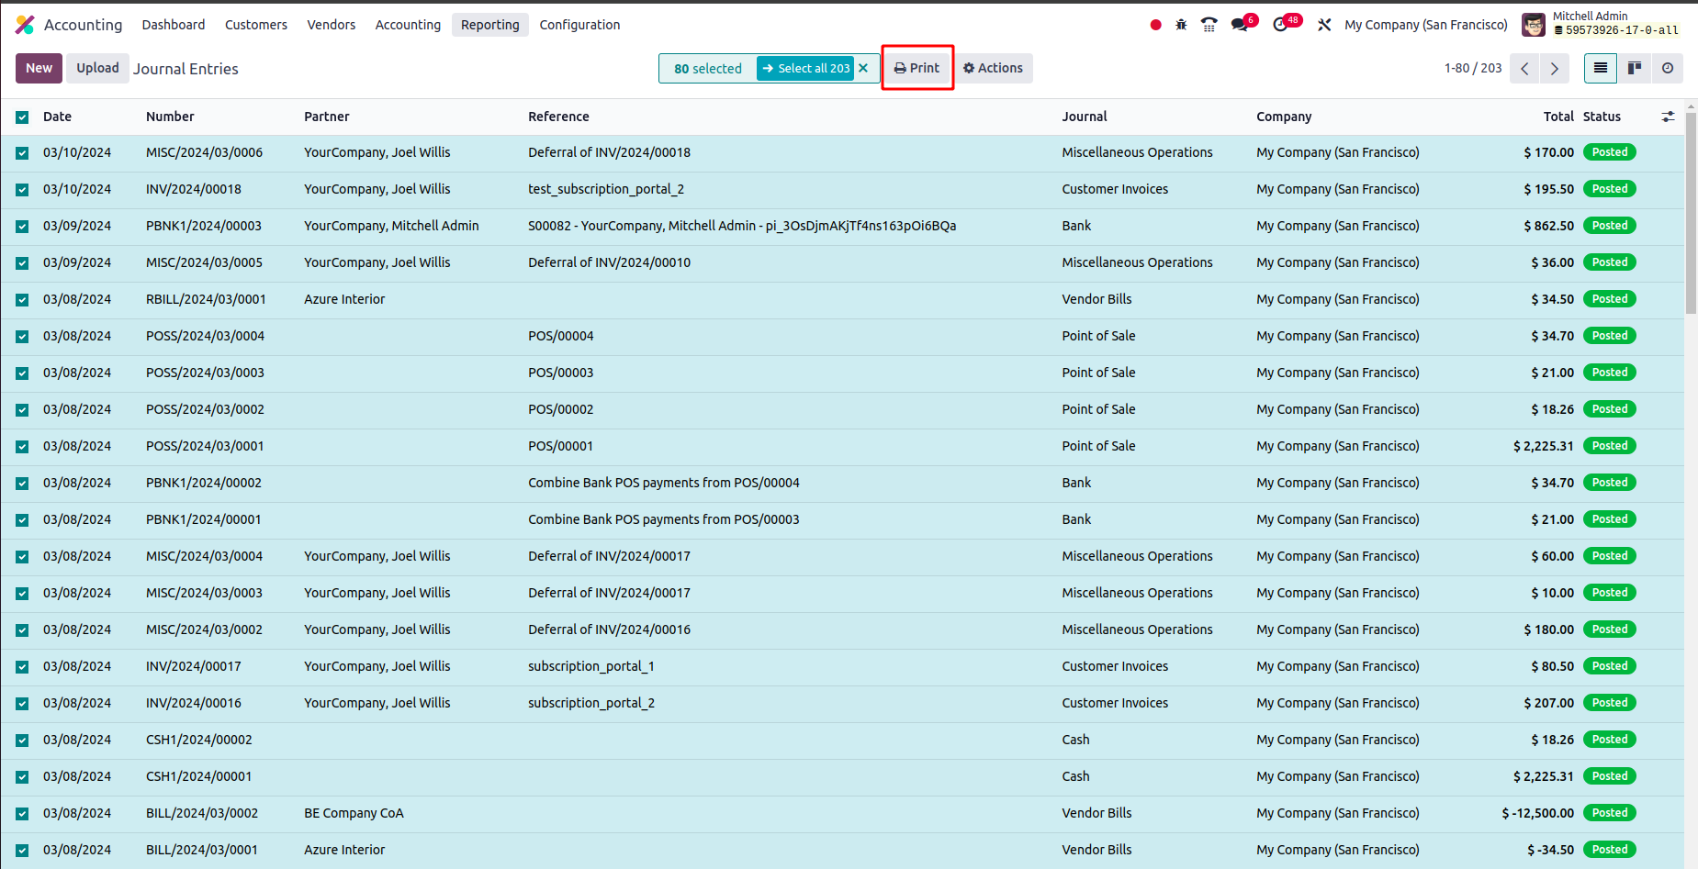The image size is (1698, 869).
Task: Click 80 selected indicator
Action: pos(707,69)
